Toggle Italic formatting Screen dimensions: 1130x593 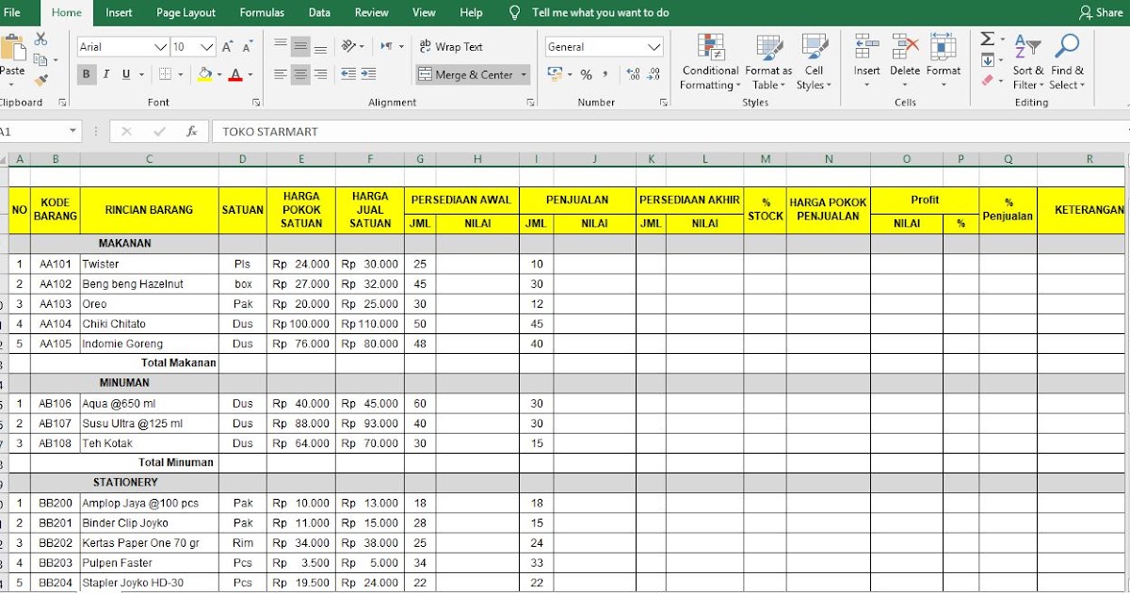click(105, 74)
